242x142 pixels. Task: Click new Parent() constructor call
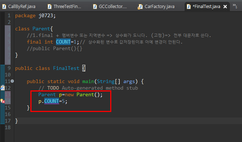point(83,94)
